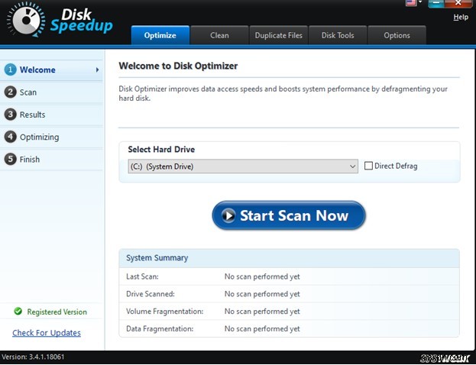Enable the Direct Defrag checkbox

[368, 166]
